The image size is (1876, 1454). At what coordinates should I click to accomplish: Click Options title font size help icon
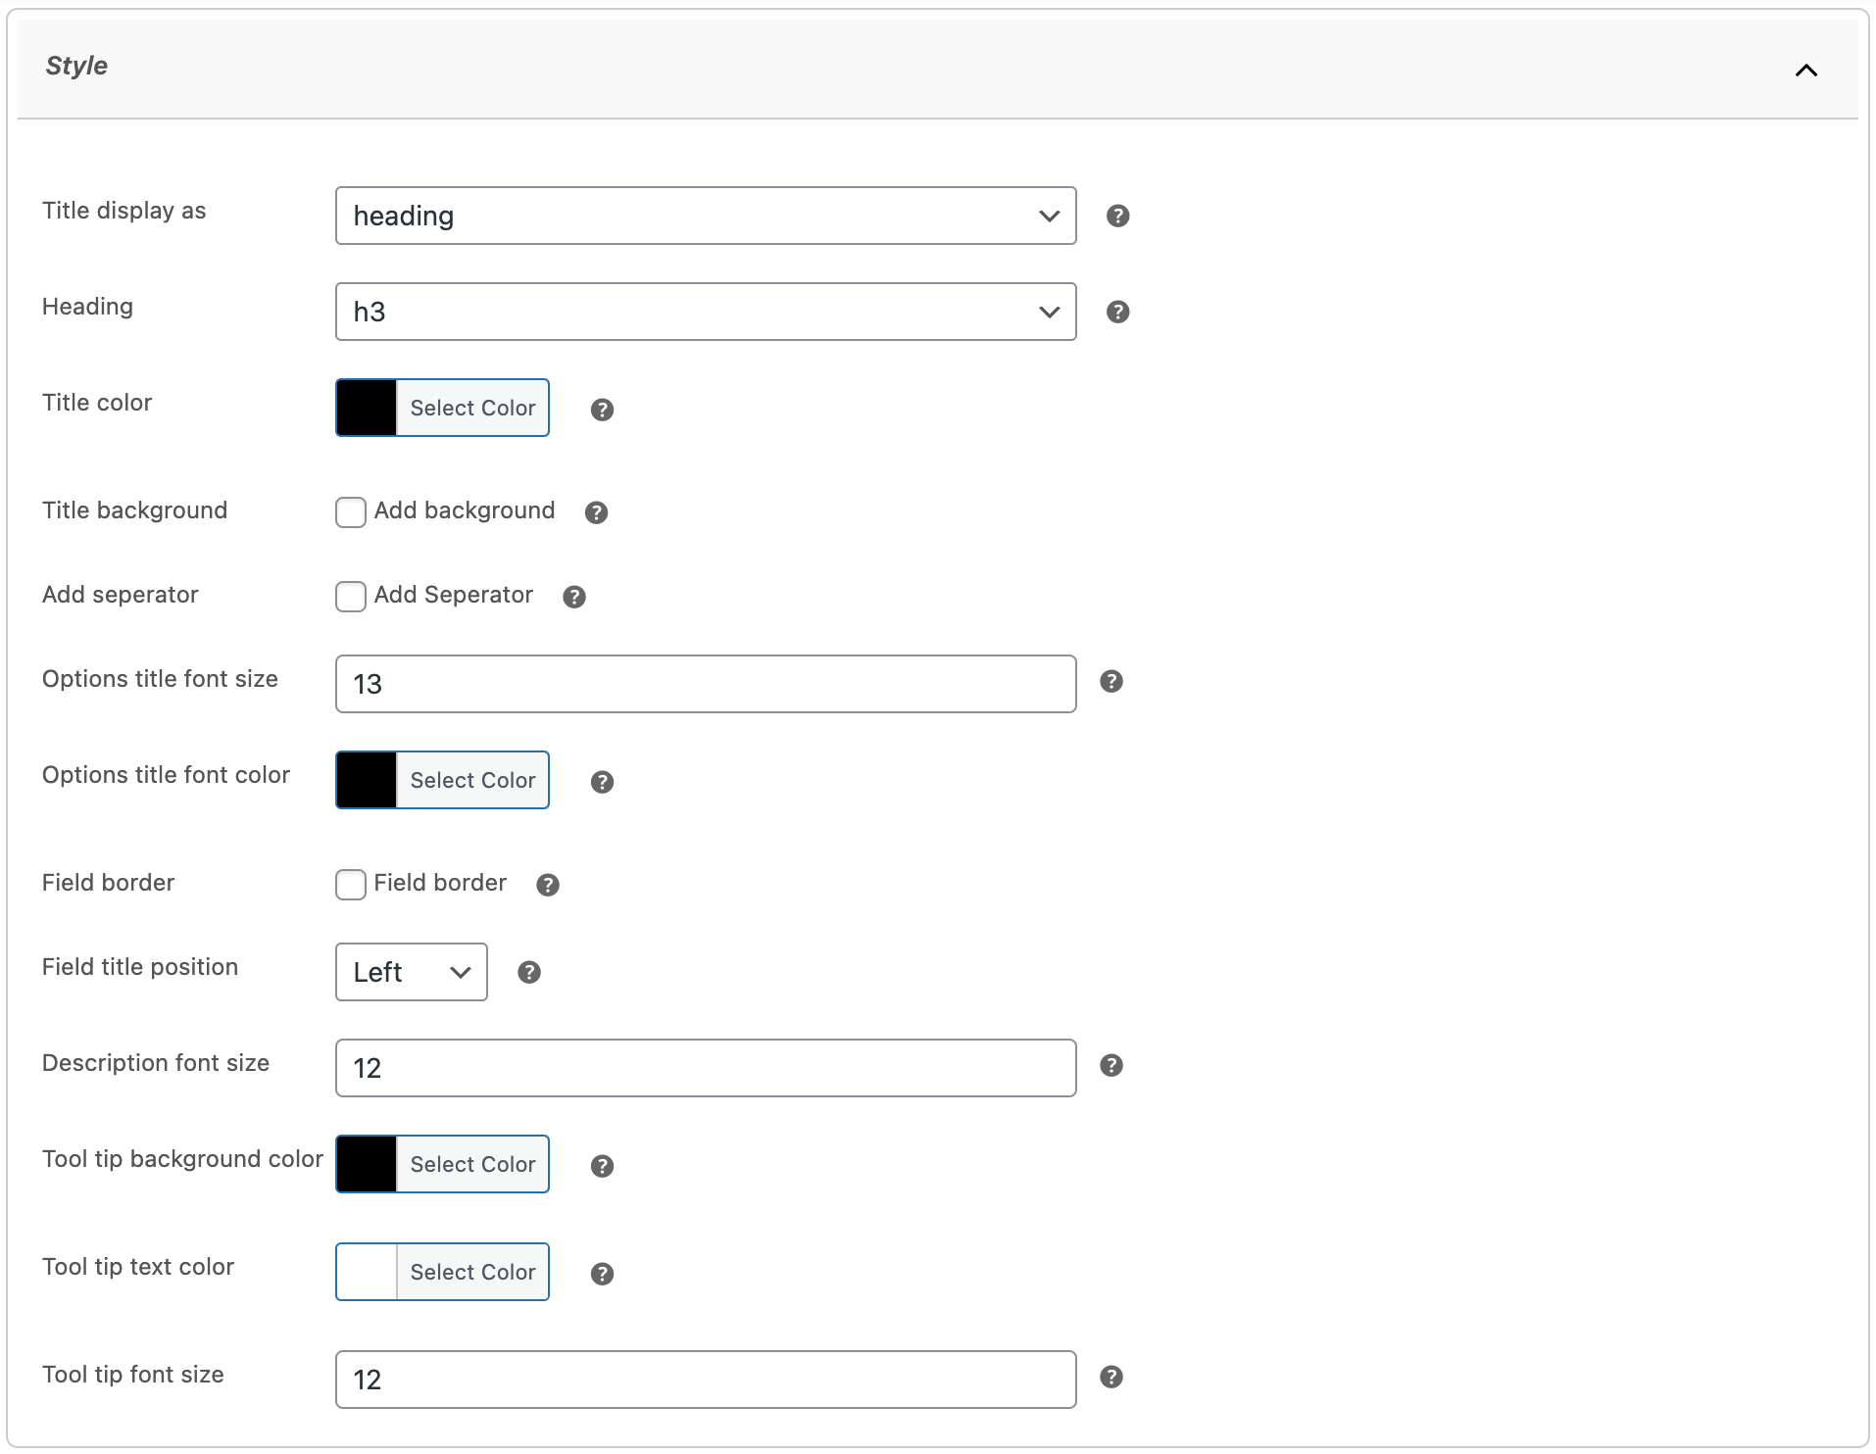pos(1111,681)
